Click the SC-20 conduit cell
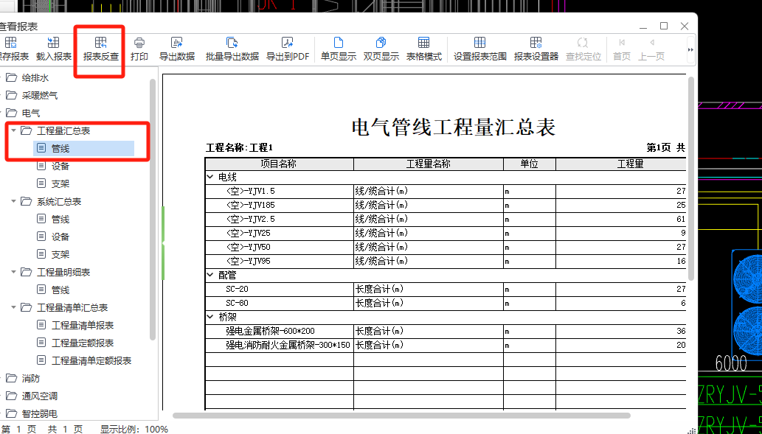762x434 pixels. click(x=280, y=290)
